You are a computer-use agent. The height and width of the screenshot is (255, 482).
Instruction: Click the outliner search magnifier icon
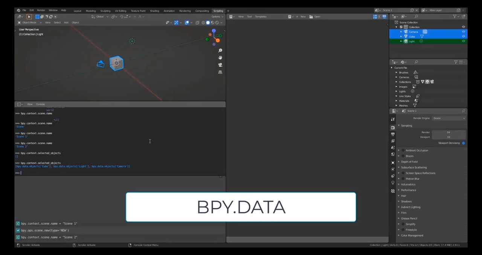click(416, 17)
